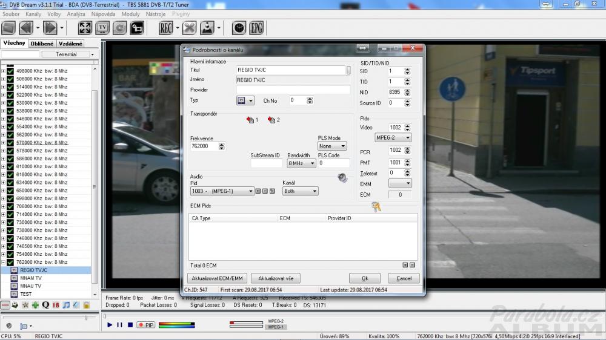Toggle checkbox for 634000 Khz transponder
The image size is (606, 340).
(x=10, y=183)
